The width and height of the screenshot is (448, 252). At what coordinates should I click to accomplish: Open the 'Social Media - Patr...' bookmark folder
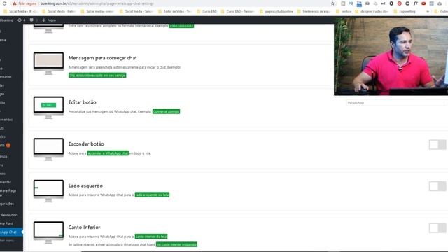(x=59, y=11)
